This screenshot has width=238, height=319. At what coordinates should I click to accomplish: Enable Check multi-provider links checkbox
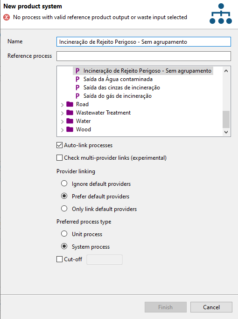59,158
